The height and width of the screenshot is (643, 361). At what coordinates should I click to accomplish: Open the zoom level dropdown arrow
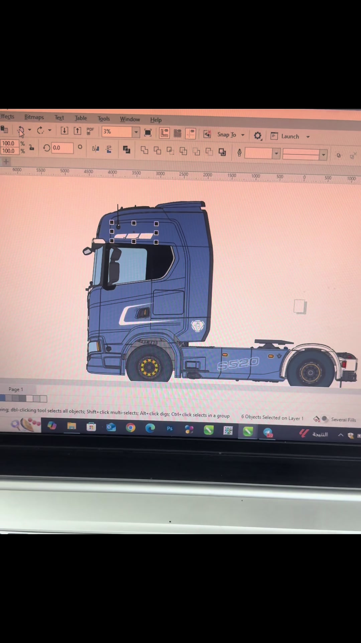coord(136,132)
